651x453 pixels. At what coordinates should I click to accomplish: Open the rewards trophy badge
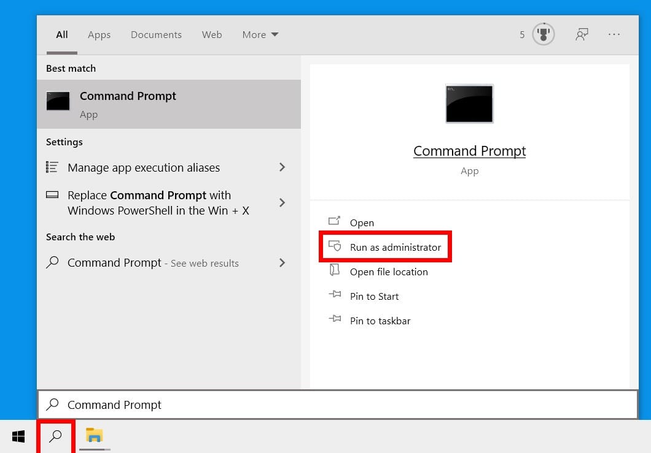point(544,34)
